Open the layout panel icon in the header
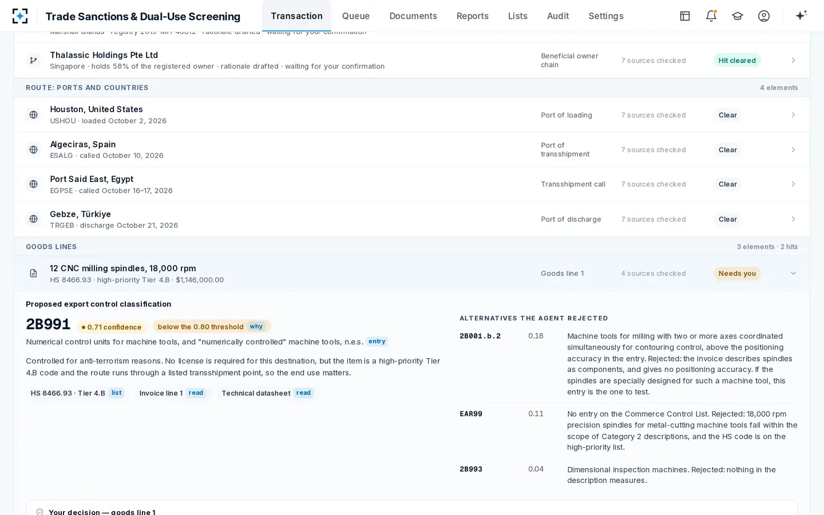The width and height of the screenshot is (824, 515). point(685,16)
